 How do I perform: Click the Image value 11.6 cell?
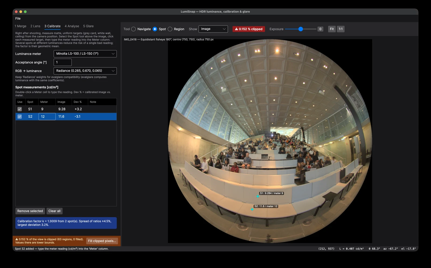61,117
